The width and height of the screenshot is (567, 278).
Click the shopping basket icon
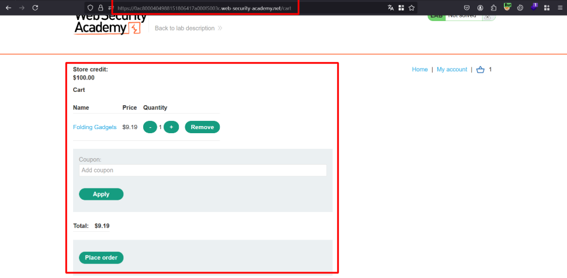coord(480,69)
